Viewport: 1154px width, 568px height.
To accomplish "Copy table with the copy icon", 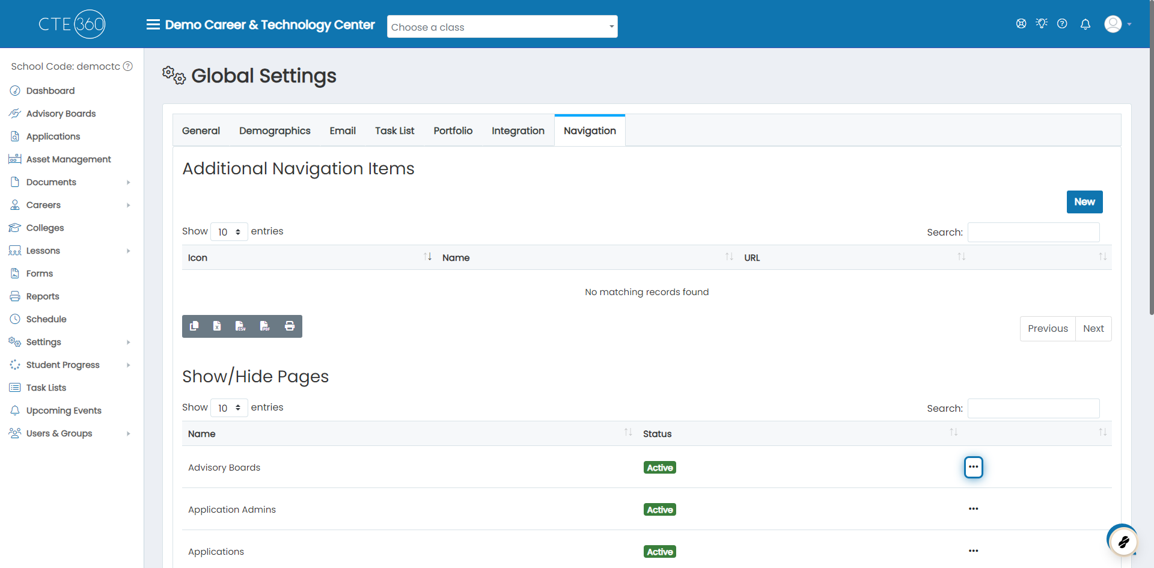I will [194, 326].
